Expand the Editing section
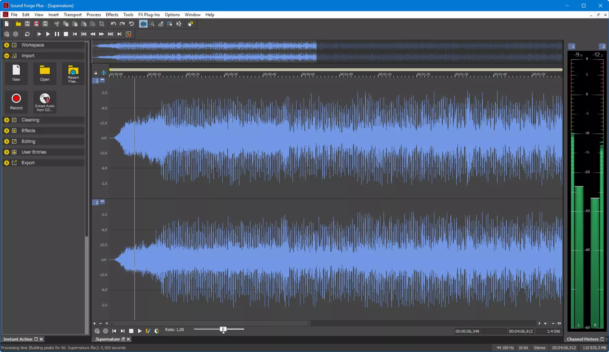 pos(7,141)
